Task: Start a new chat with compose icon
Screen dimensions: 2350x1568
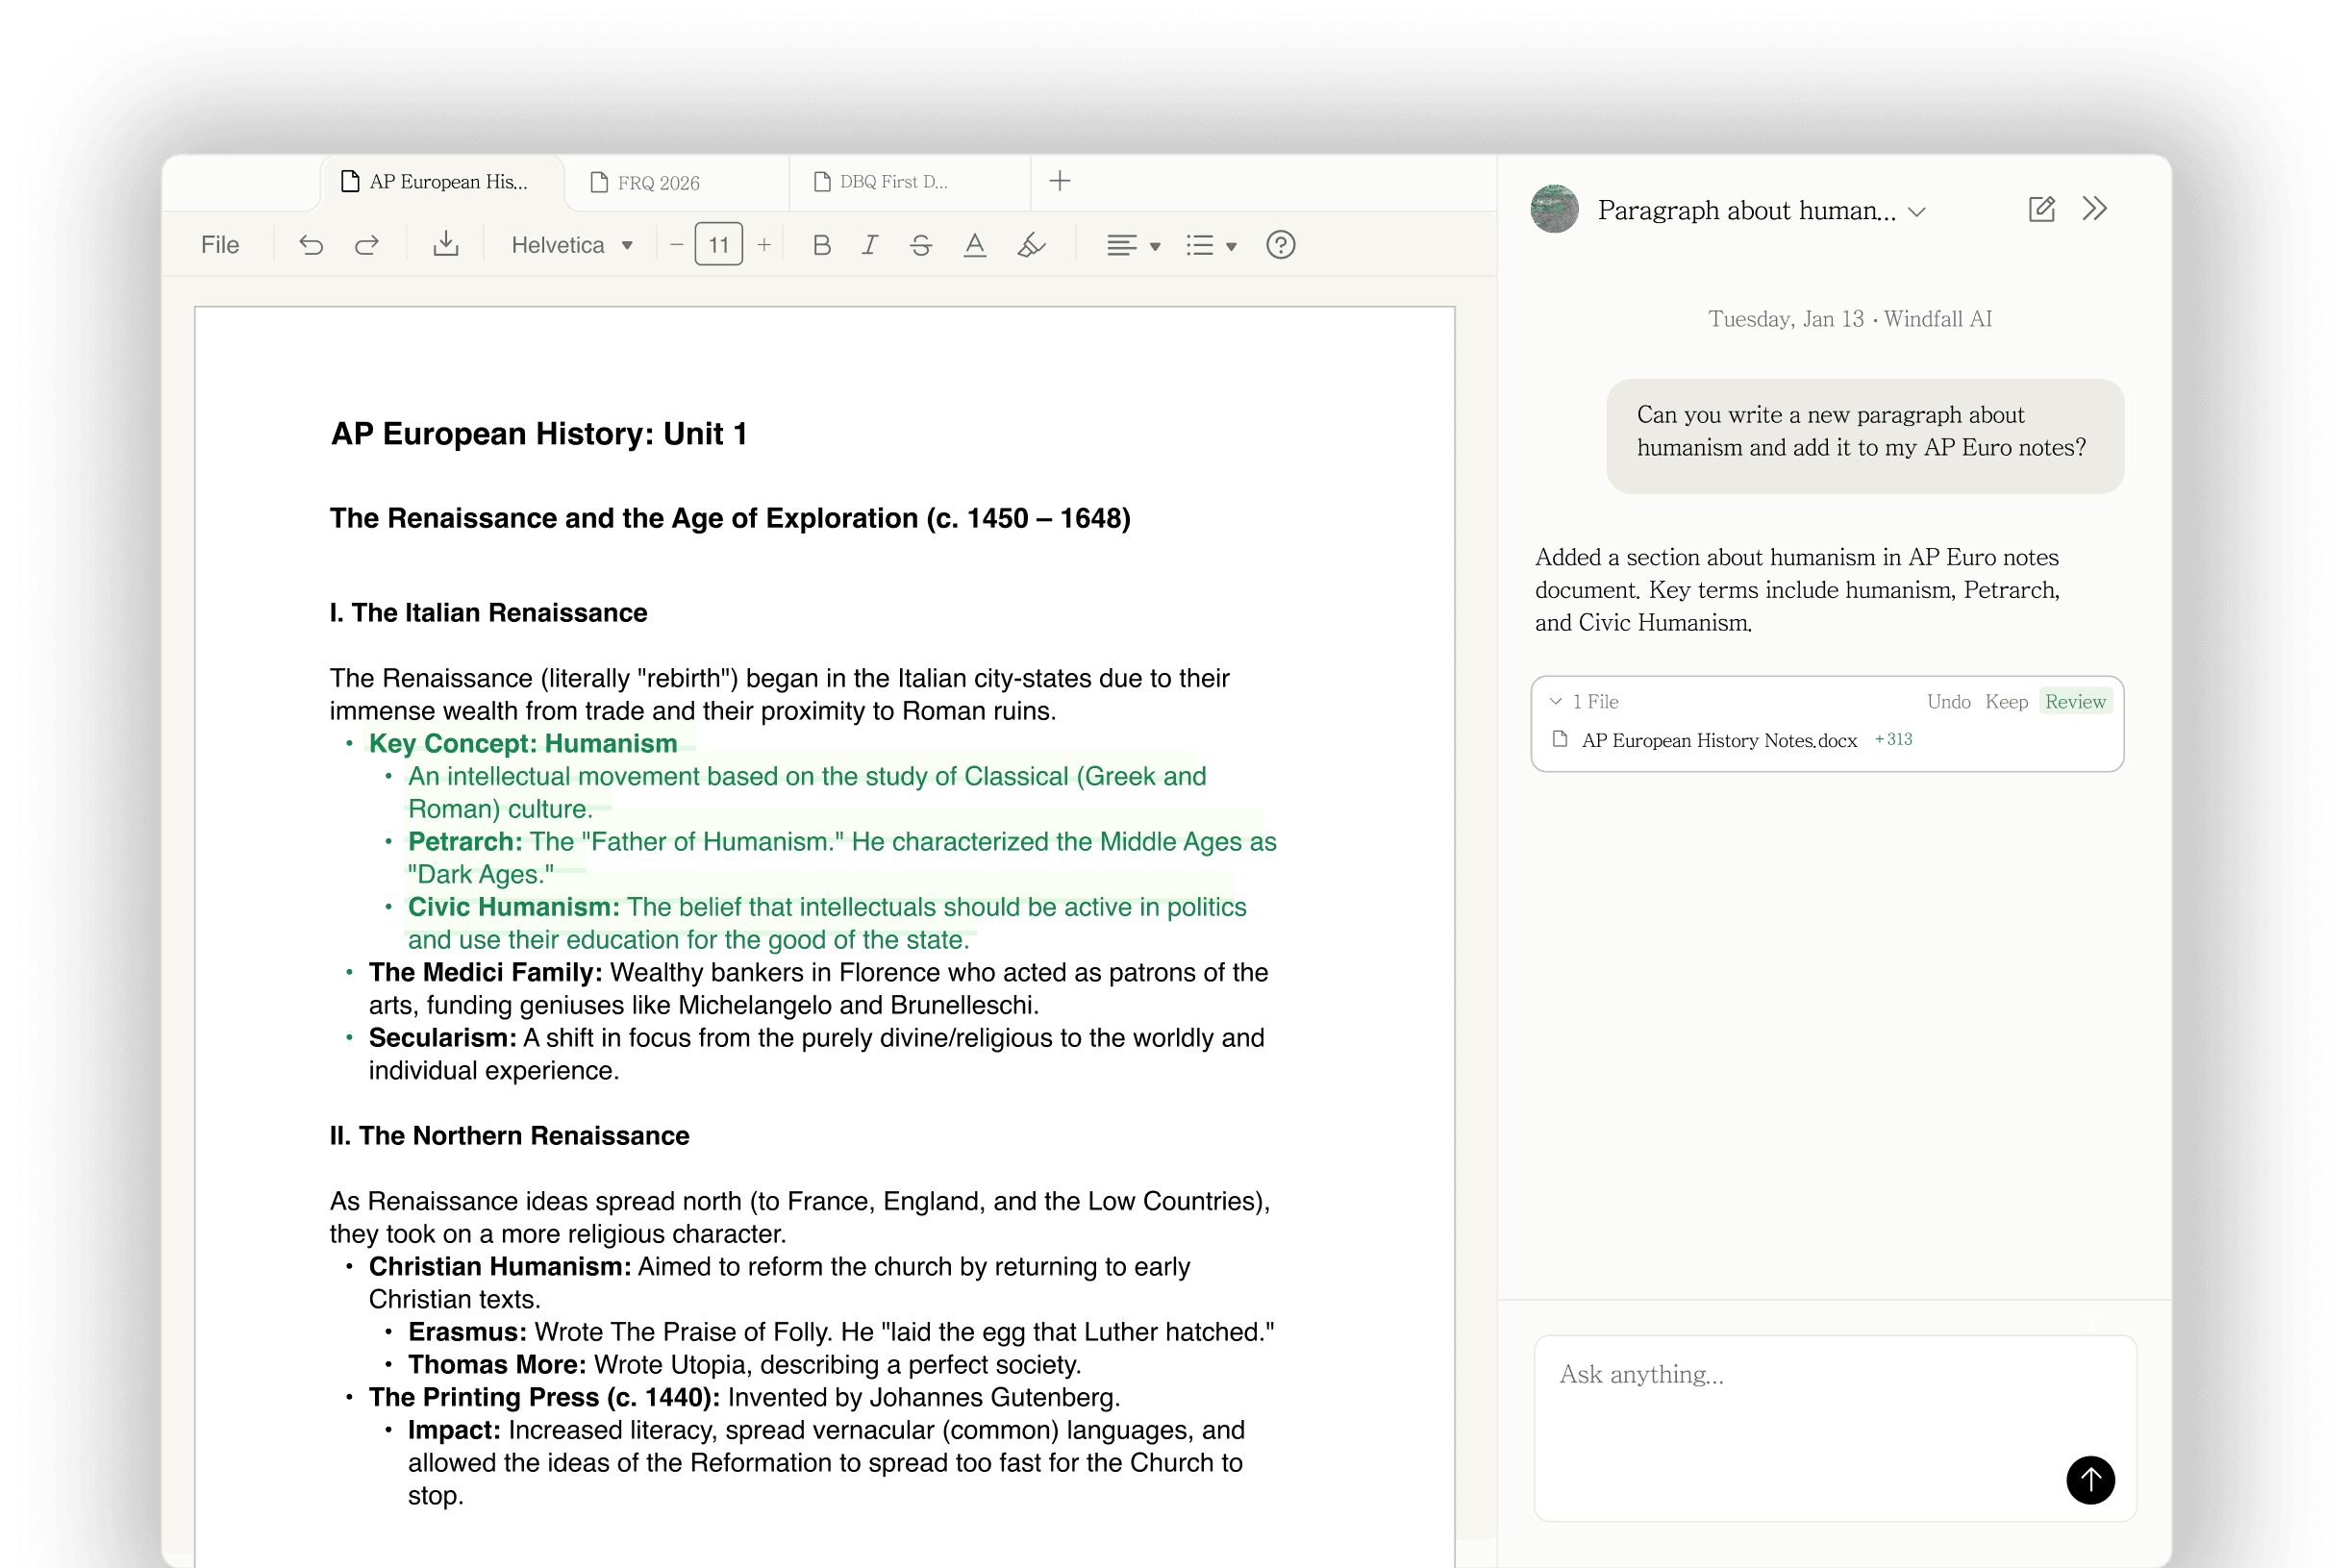Action: [x=2041, y=209]
